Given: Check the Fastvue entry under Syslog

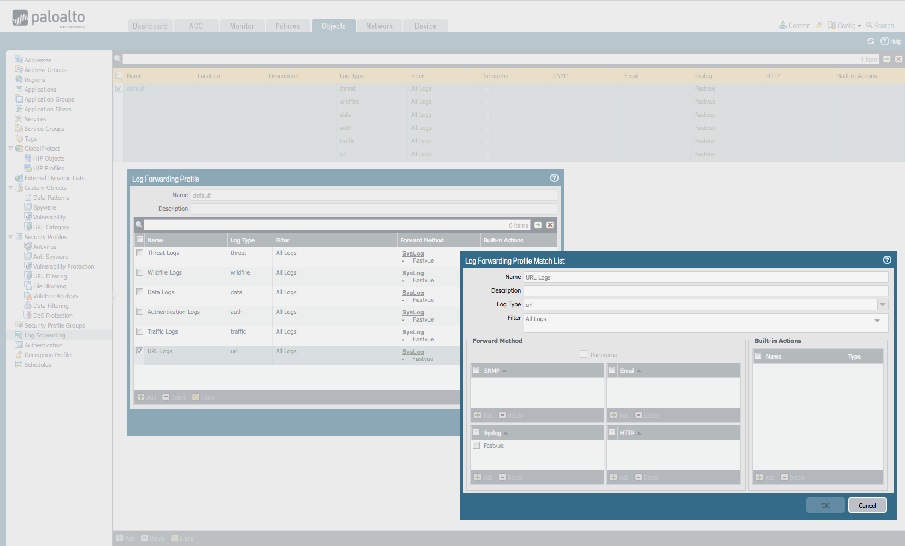Looking at the screenshot, I should point(476,445).
